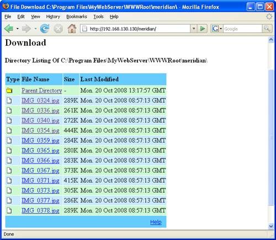Click in the Google search field
The width and height of the screenshot is (276, 240).
[243, 29]
